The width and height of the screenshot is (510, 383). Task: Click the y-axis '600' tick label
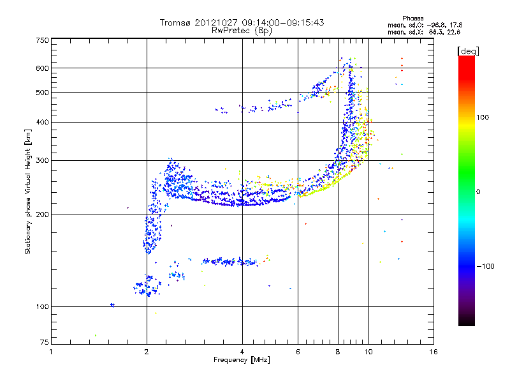(43, 68)
